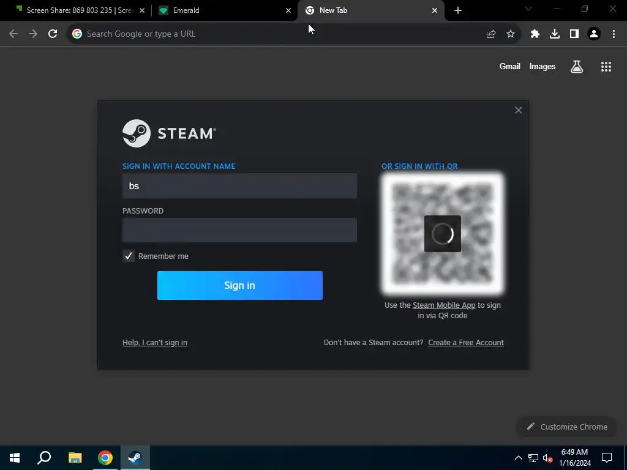Image resolution: width=627 pixels, height=470 pixels.
Task: Open the Windows notification center
Action: click(x=607, y=458)
